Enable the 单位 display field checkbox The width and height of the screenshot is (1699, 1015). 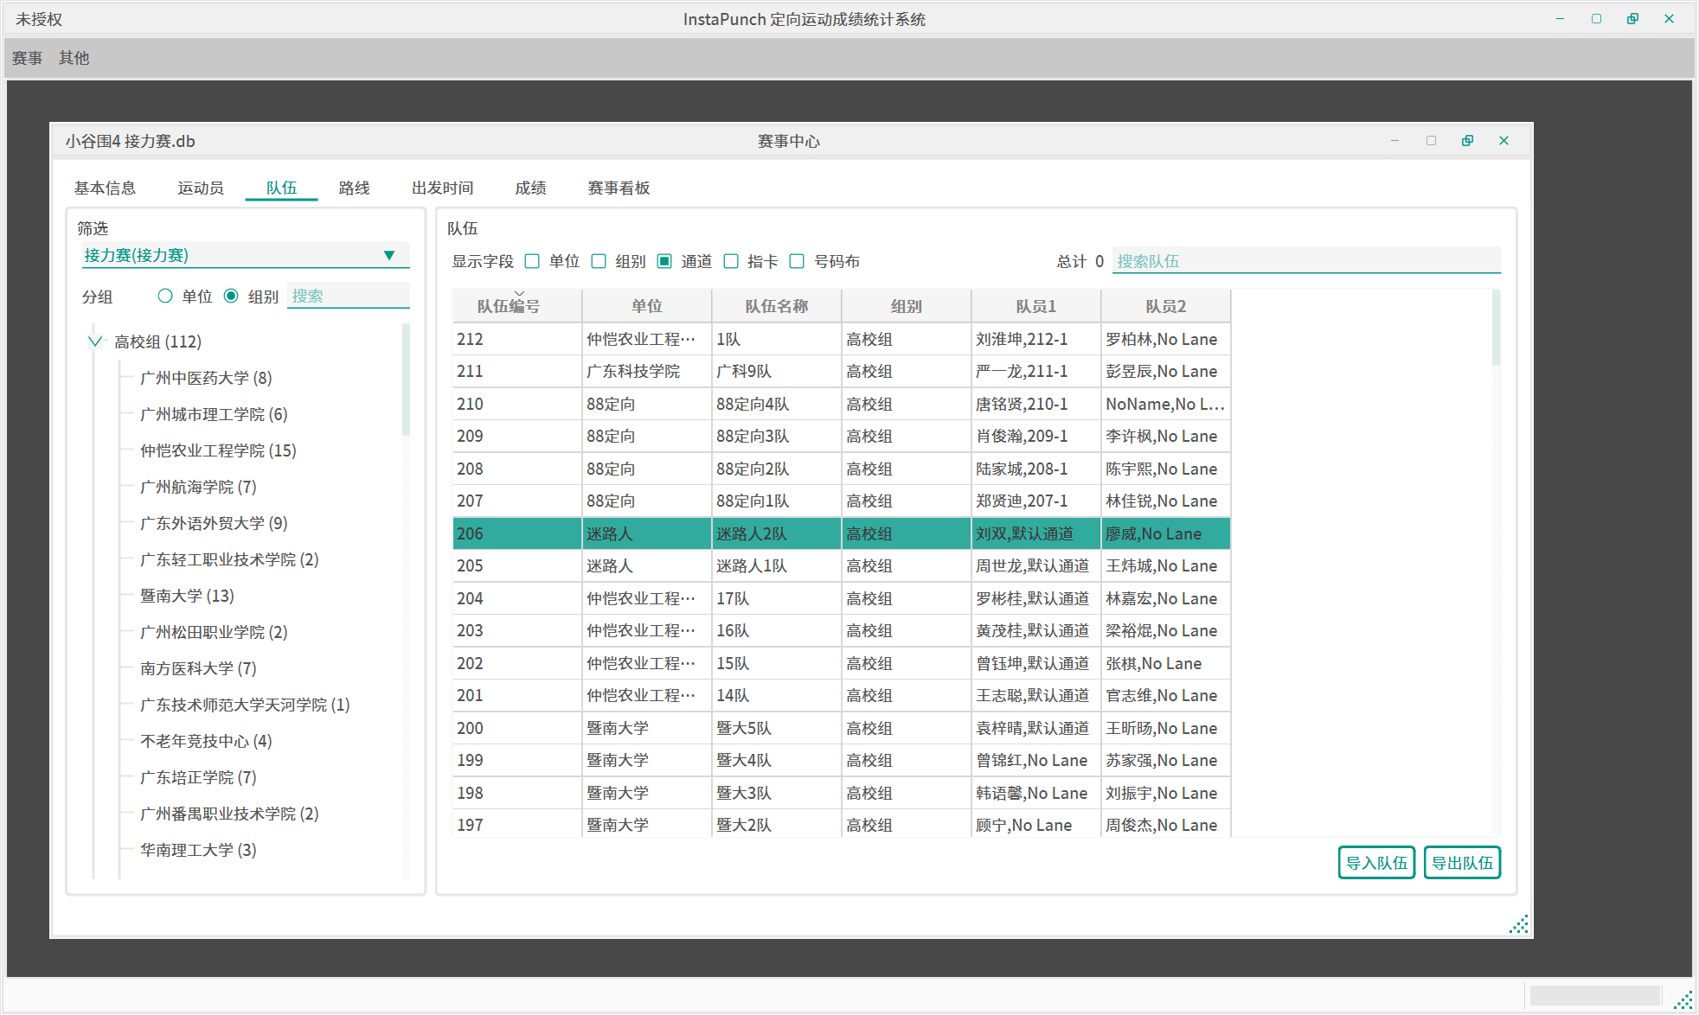(533, 261)
